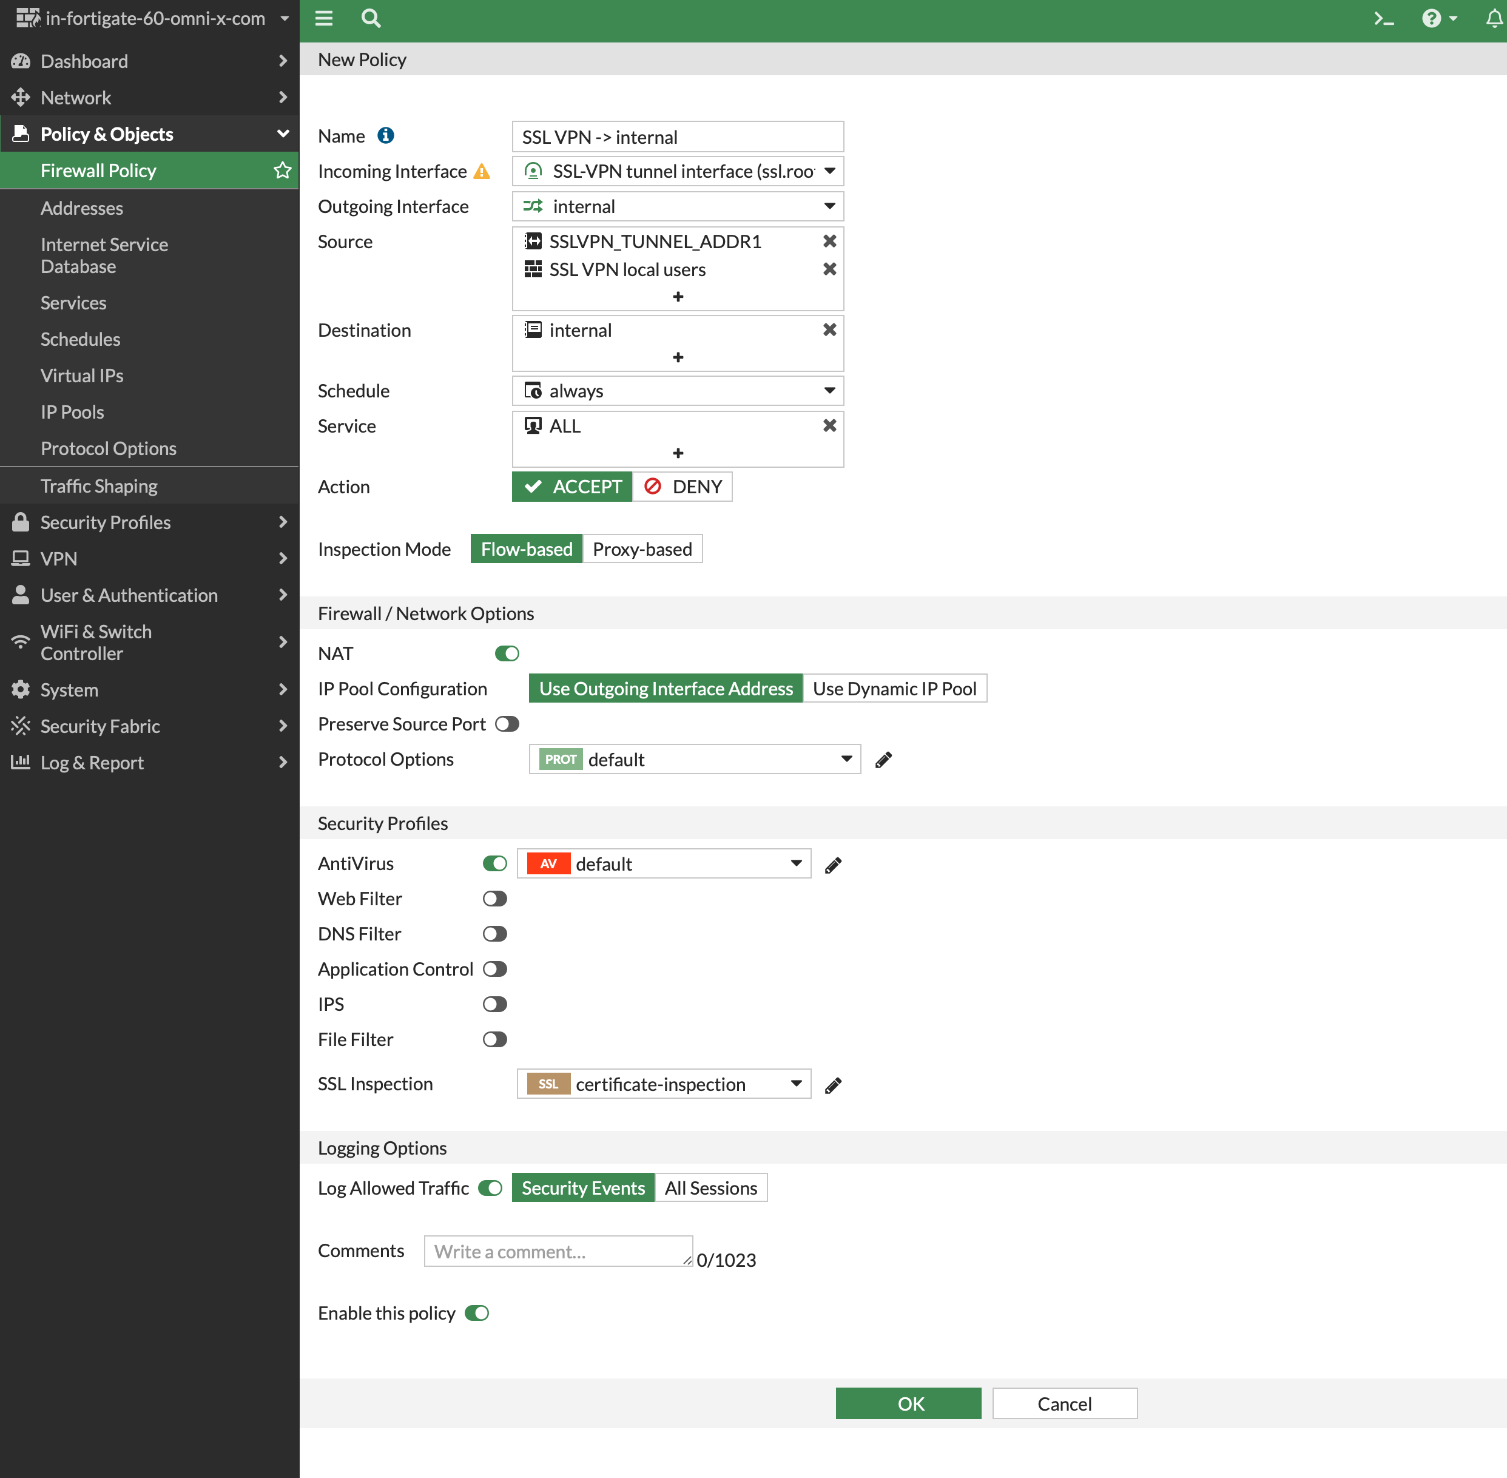Go to Virtual IPs
This screenshot has height=1478, width=1507.
[x=81, y=376]
